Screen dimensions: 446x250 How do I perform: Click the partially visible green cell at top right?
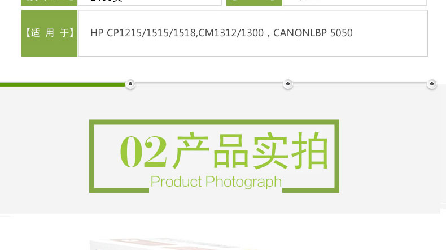point(254,3)
